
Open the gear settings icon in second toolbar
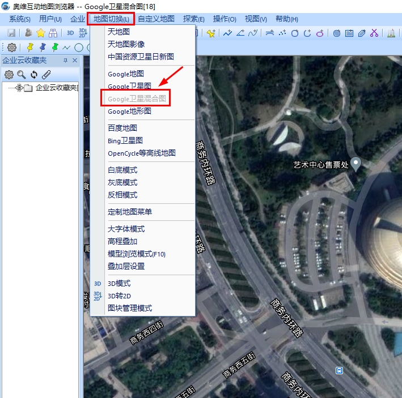[x=12, y=48]
